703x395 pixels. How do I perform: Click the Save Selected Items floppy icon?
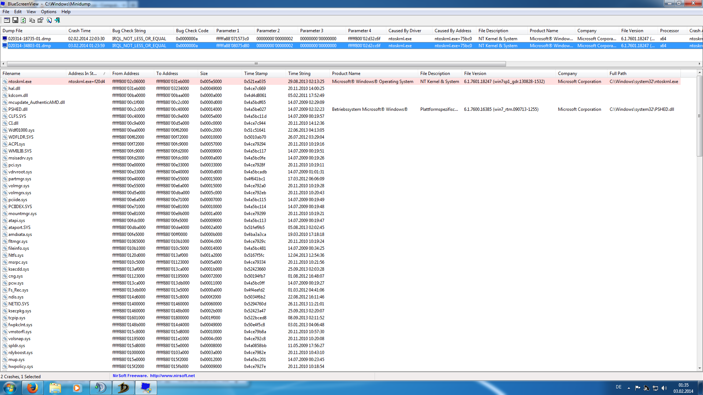(x=15, y=20)
